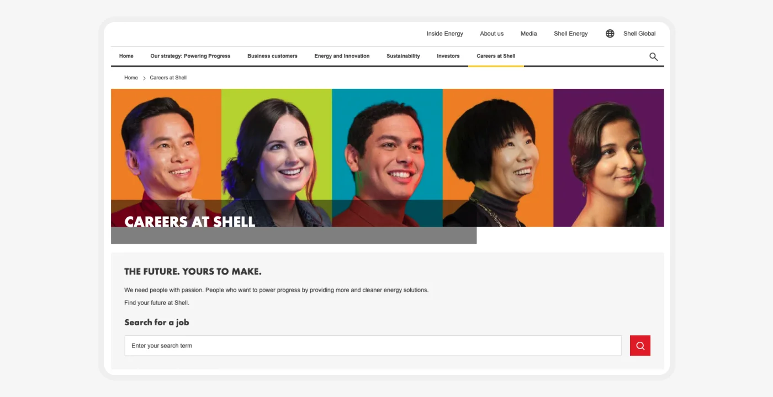Click the Home breadcrumb link

131,78
